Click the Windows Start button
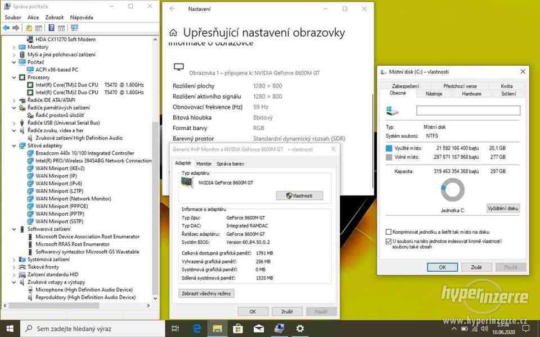 pyautogui.click(x=10, y=329)
